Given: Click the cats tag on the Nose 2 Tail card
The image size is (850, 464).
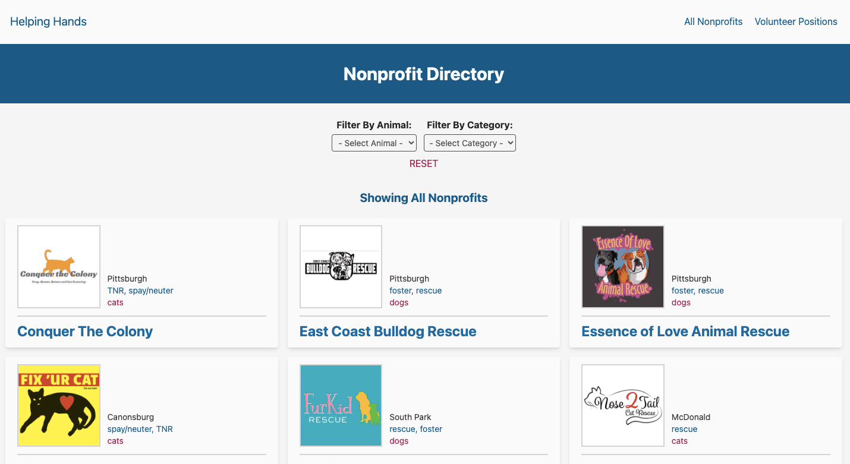Looking at the screenshot, I should click(679, 441).
